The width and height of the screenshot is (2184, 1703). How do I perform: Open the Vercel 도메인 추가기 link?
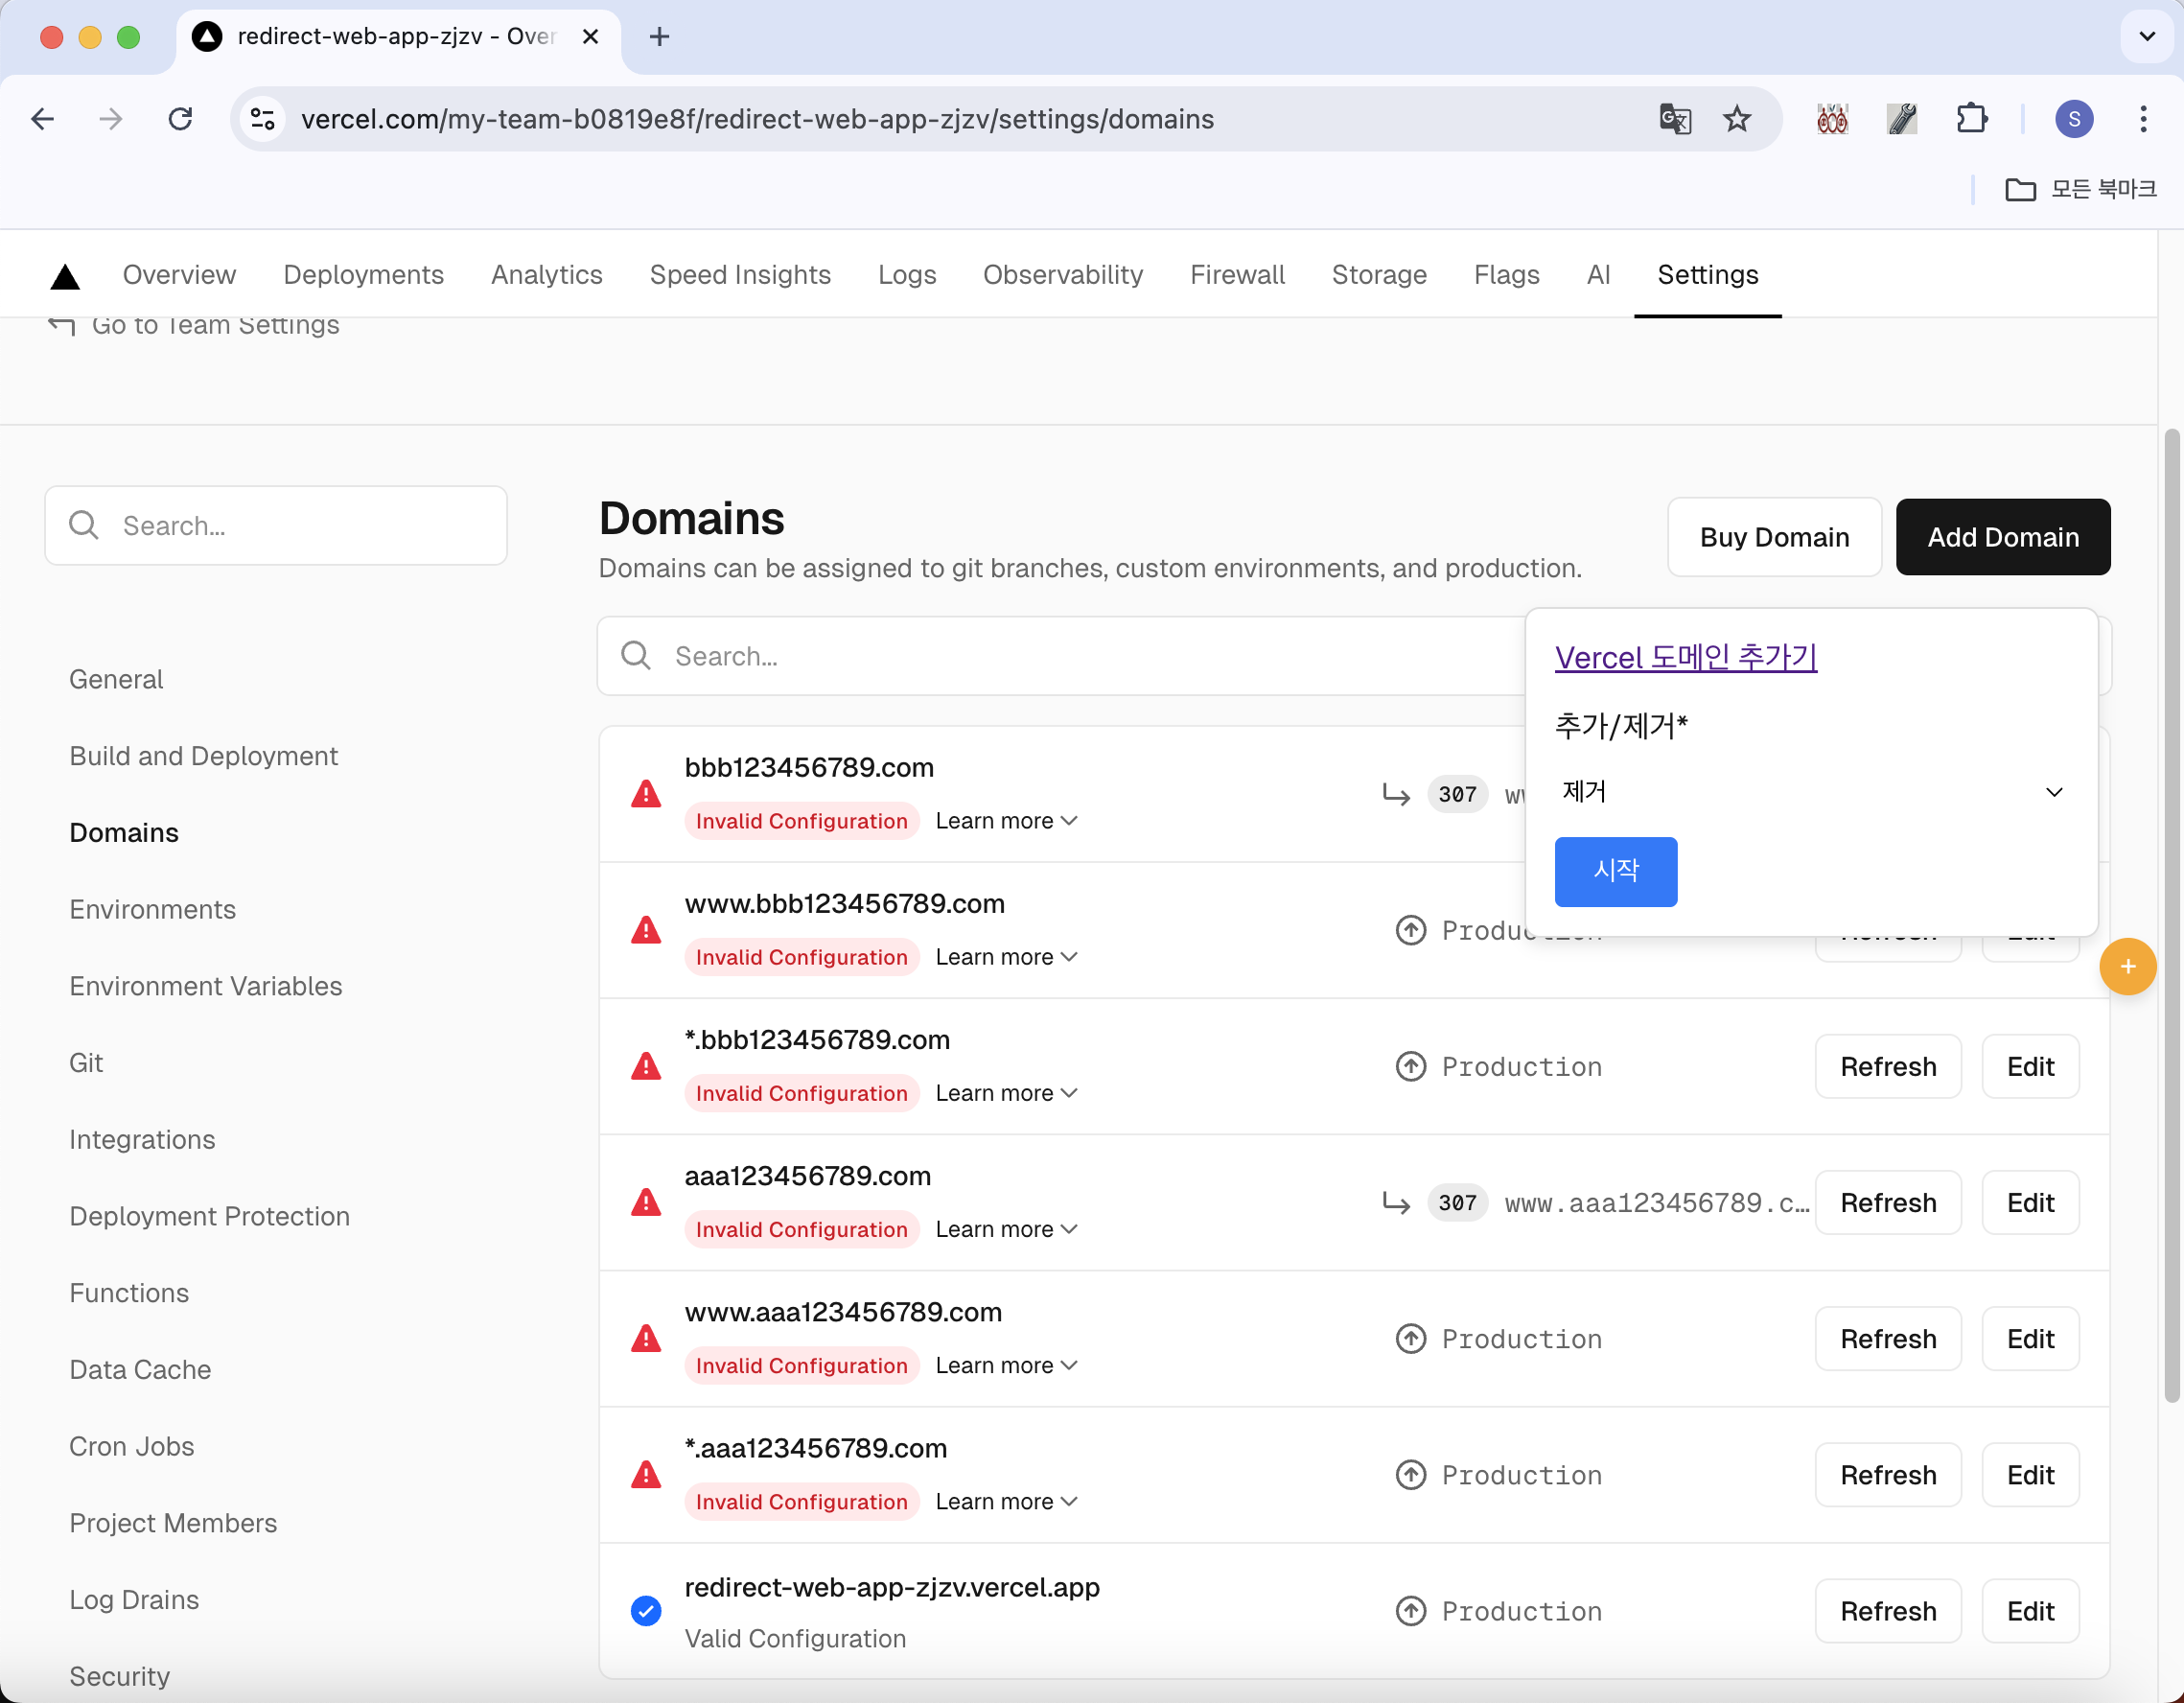[1685, 657]
